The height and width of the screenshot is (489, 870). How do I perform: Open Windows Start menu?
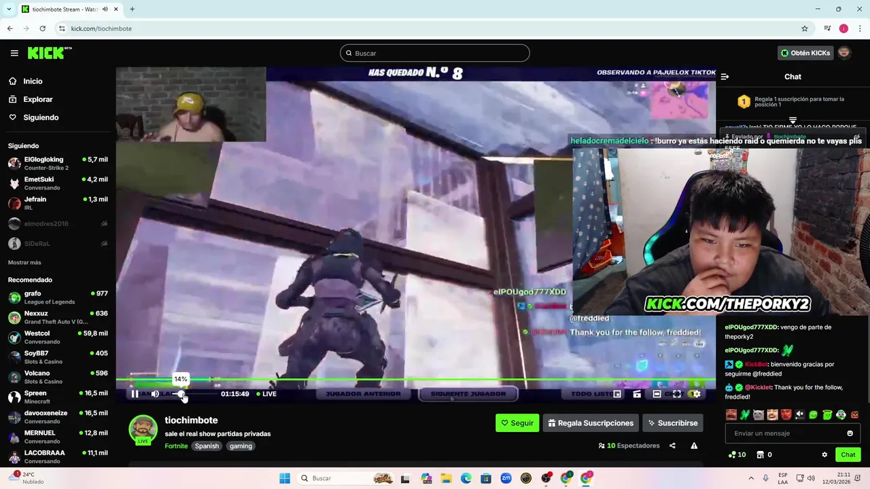point(284,478)
